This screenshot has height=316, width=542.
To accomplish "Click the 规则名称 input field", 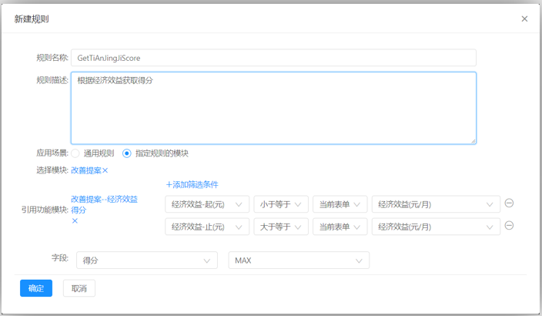I will [x=273, y=58].
